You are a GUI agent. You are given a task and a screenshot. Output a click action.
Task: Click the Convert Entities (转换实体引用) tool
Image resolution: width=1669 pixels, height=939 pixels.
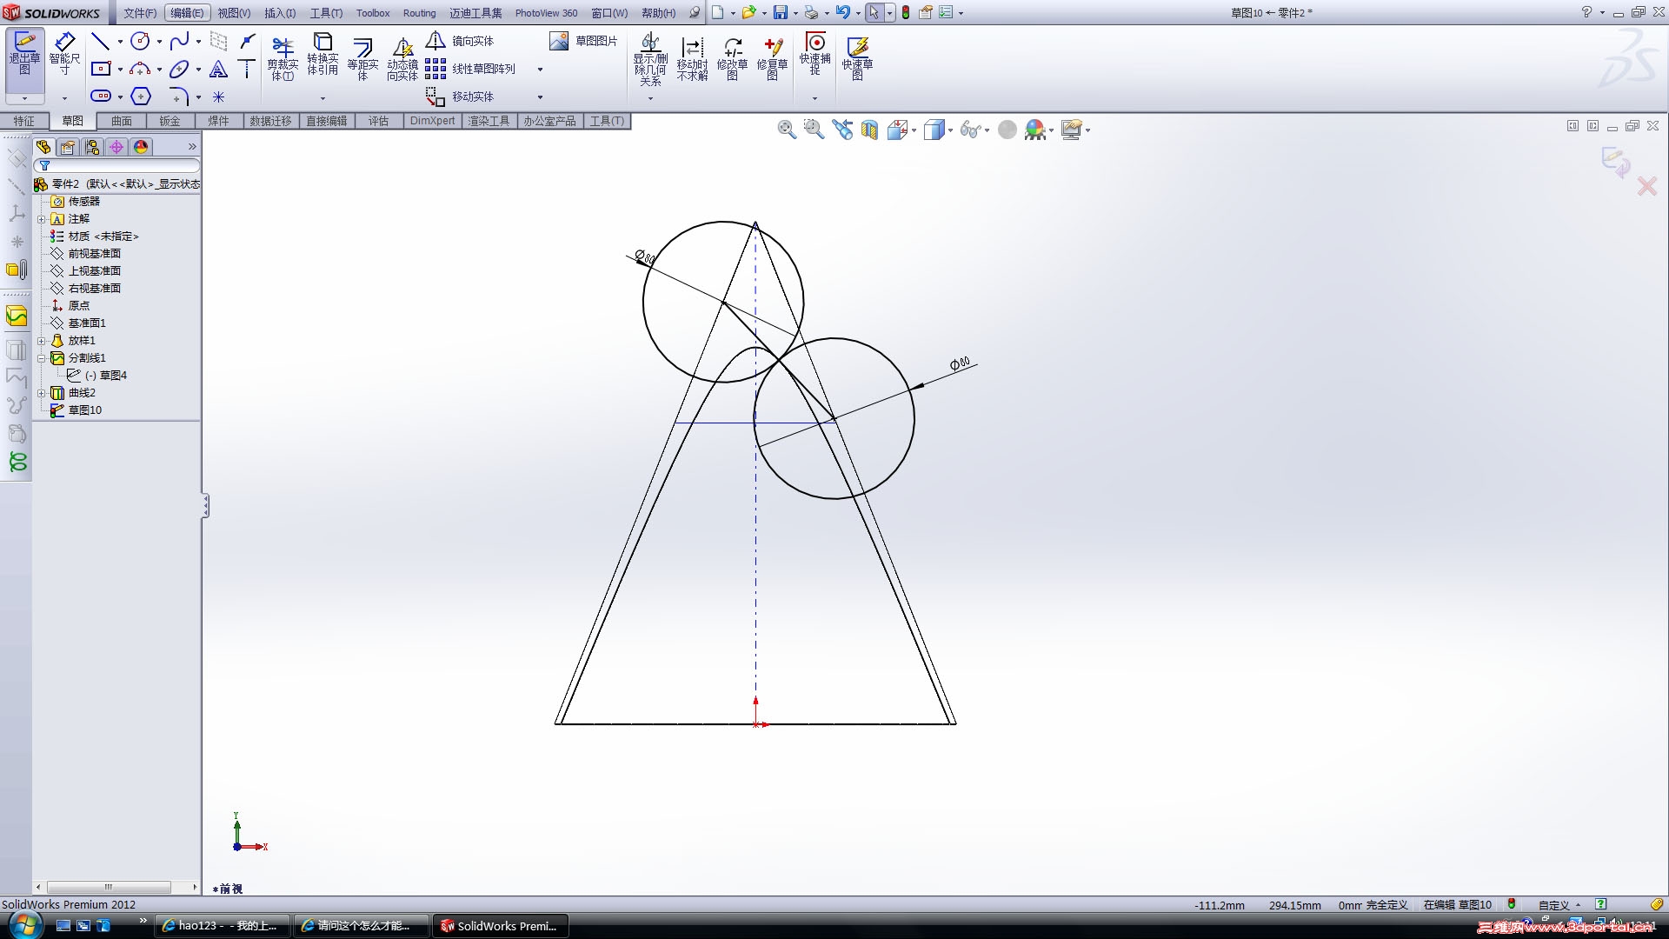322,54
